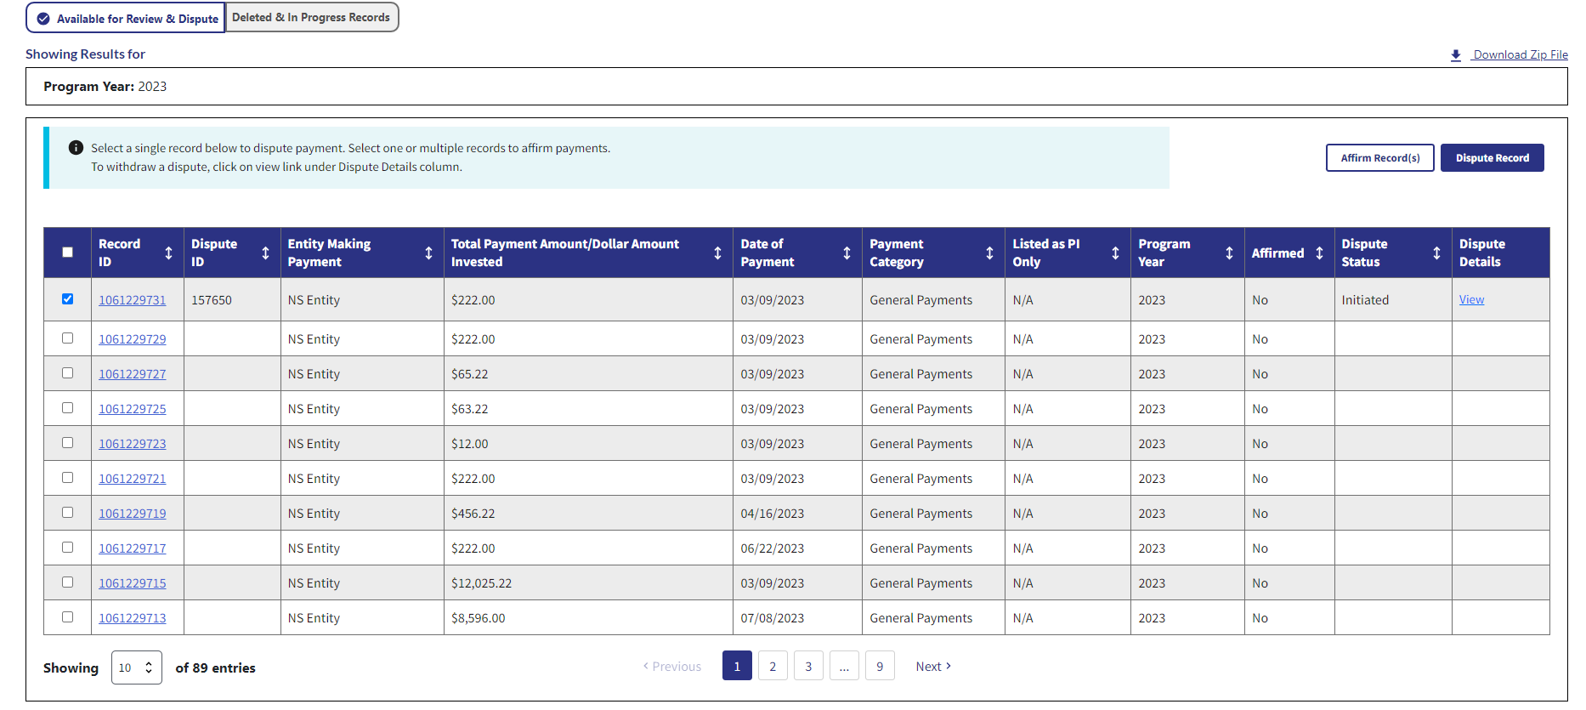Sort by Dispute Status column
The height and width of the screenshot is (710, 1586).
pyautogui.click(x=1436, y=253)
